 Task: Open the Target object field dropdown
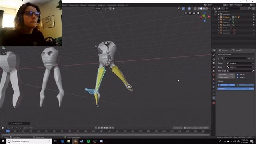(x=241, y=63)
